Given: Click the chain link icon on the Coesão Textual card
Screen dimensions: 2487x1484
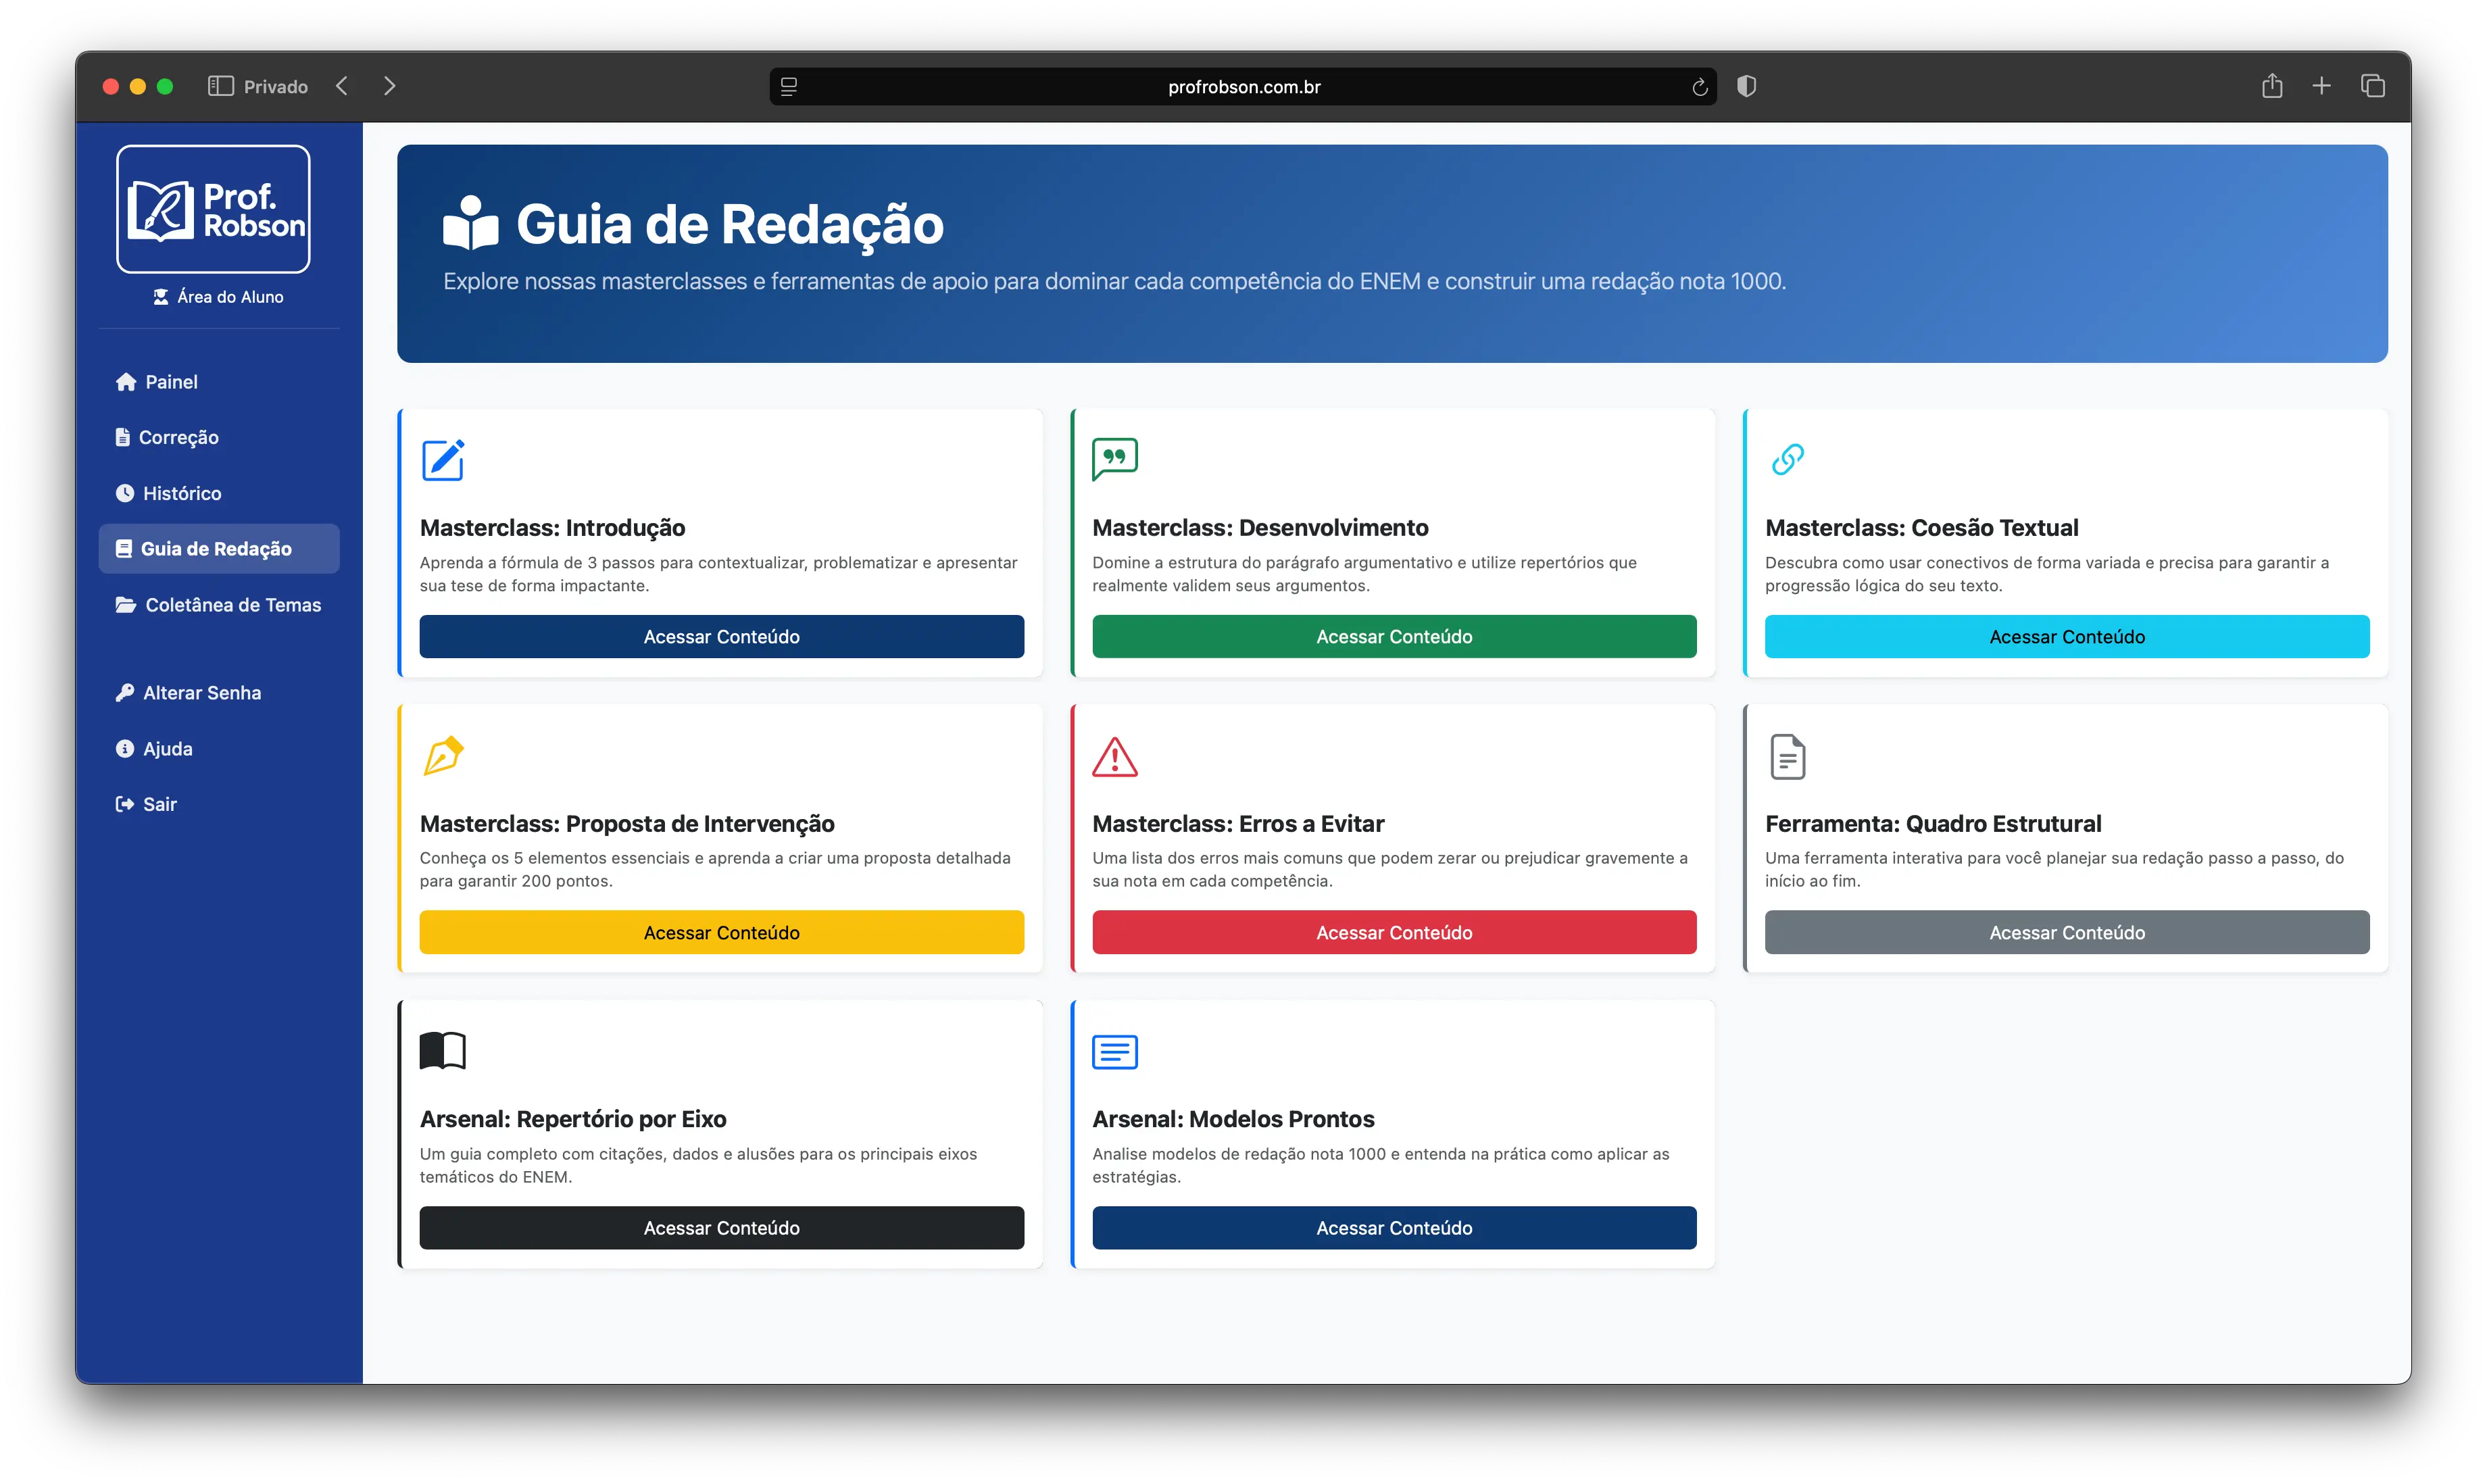Looking at the screenshot, I should [x=1788, y=460].
